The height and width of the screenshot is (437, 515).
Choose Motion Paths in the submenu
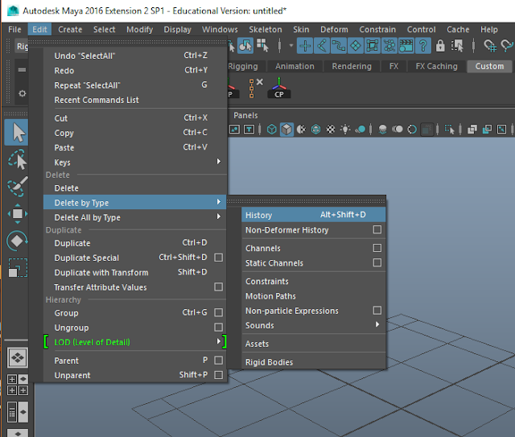coord(314,296)
